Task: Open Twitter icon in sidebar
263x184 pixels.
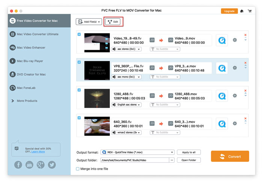Action: point(52,165)
